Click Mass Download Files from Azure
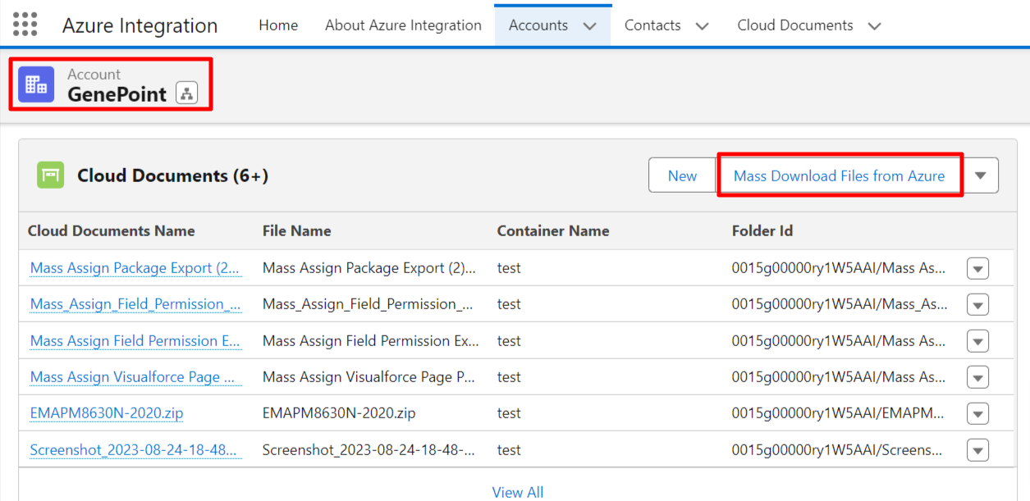 (839, 175)
